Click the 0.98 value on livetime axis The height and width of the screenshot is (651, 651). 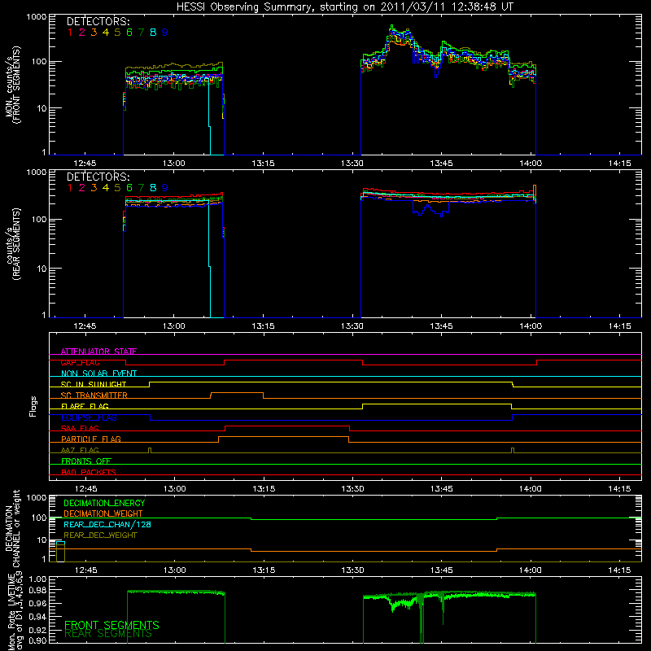(x=37, y=591)
